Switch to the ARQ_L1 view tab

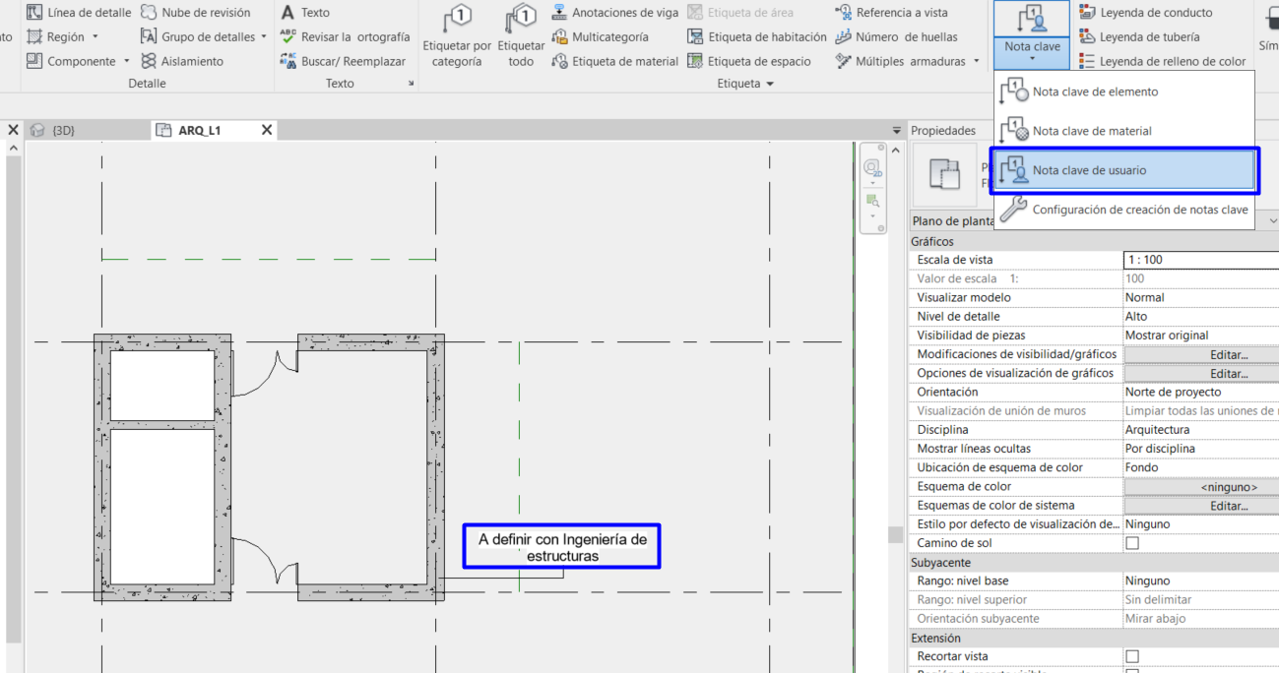(200, 130)
